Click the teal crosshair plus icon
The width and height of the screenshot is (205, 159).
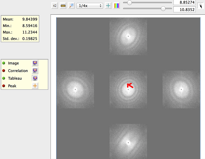[108, 6]
